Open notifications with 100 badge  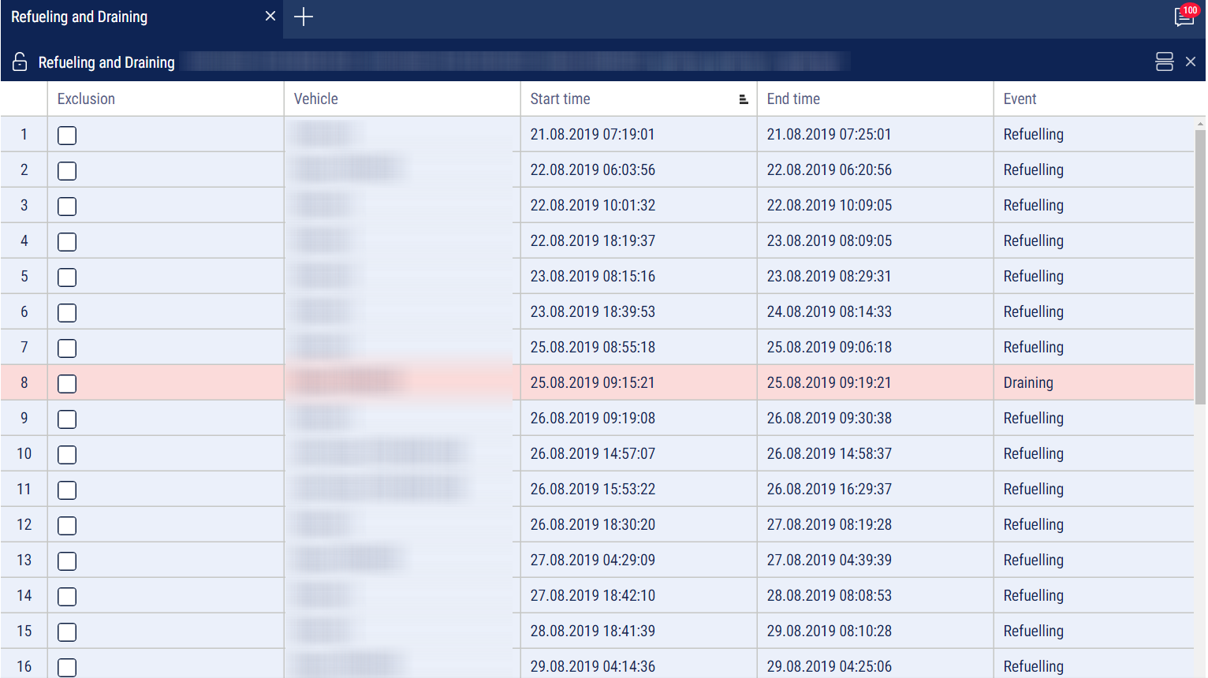[x=1185, y=16]
